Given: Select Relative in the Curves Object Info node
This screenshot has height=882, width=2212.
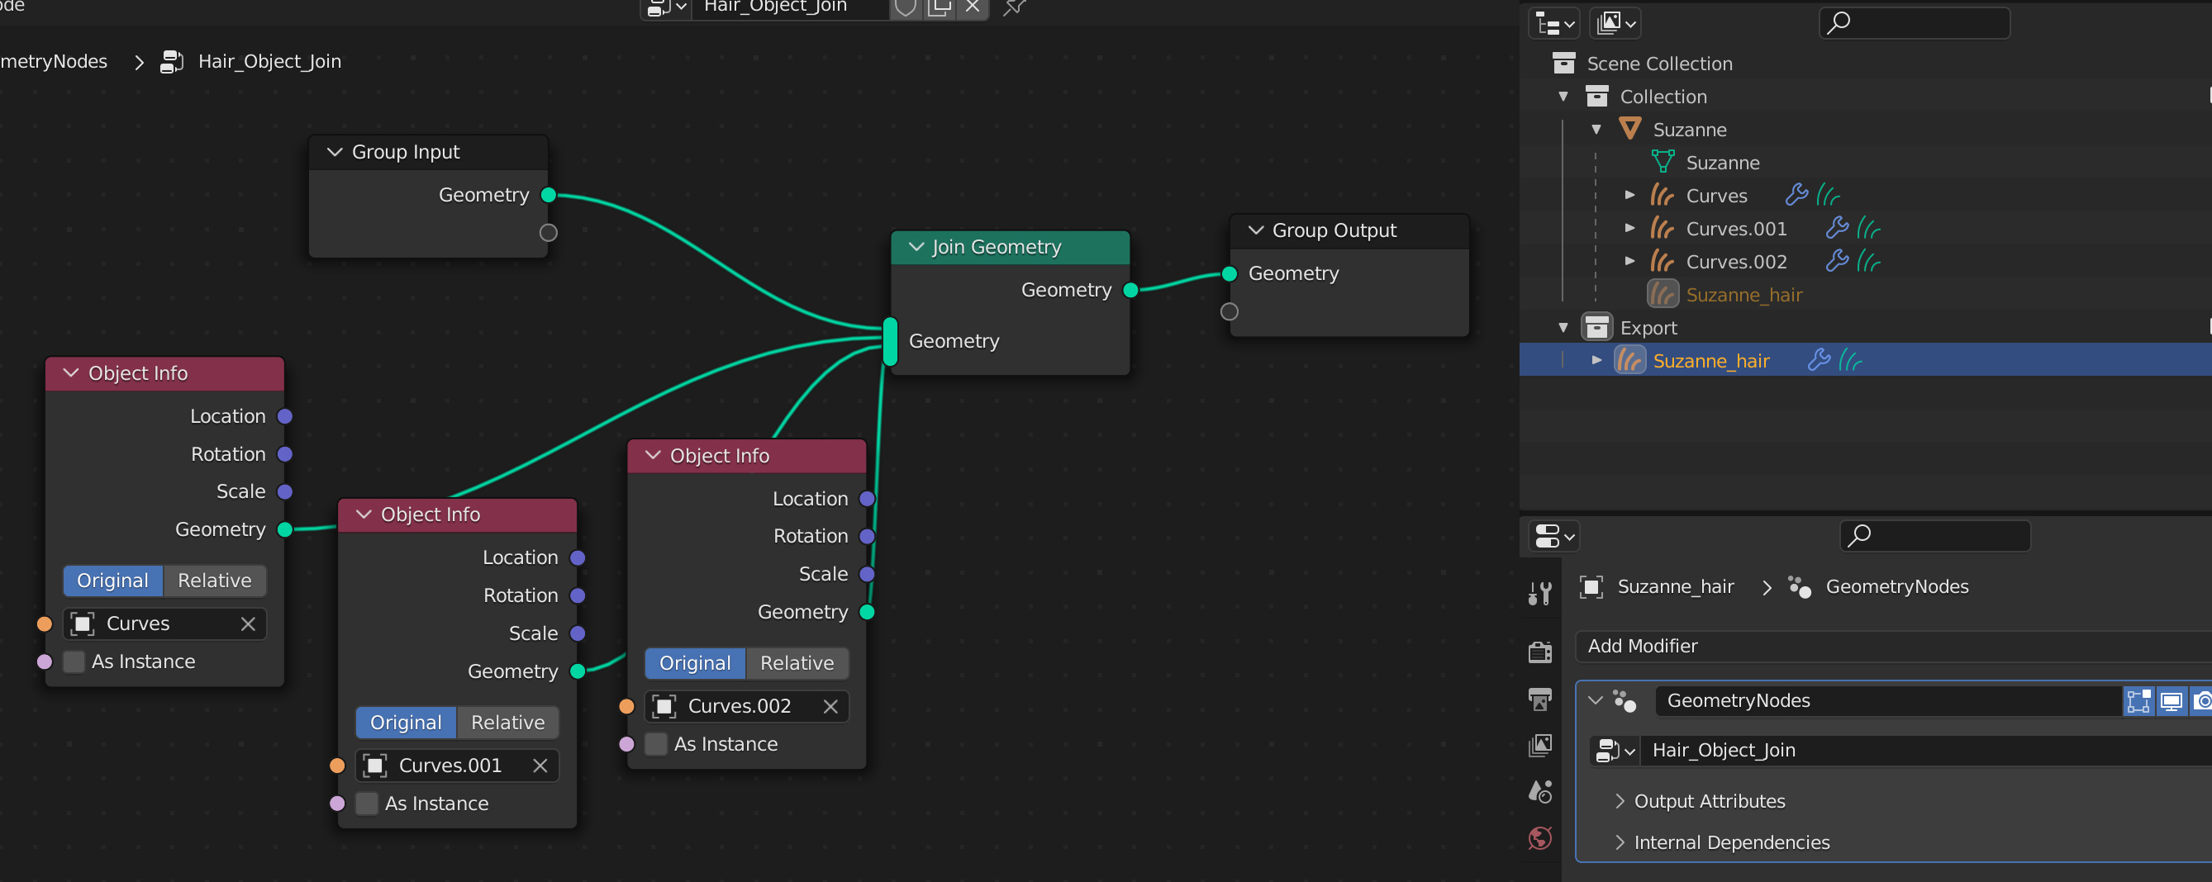Looking at the screenshot, I should tap(215, 581).
